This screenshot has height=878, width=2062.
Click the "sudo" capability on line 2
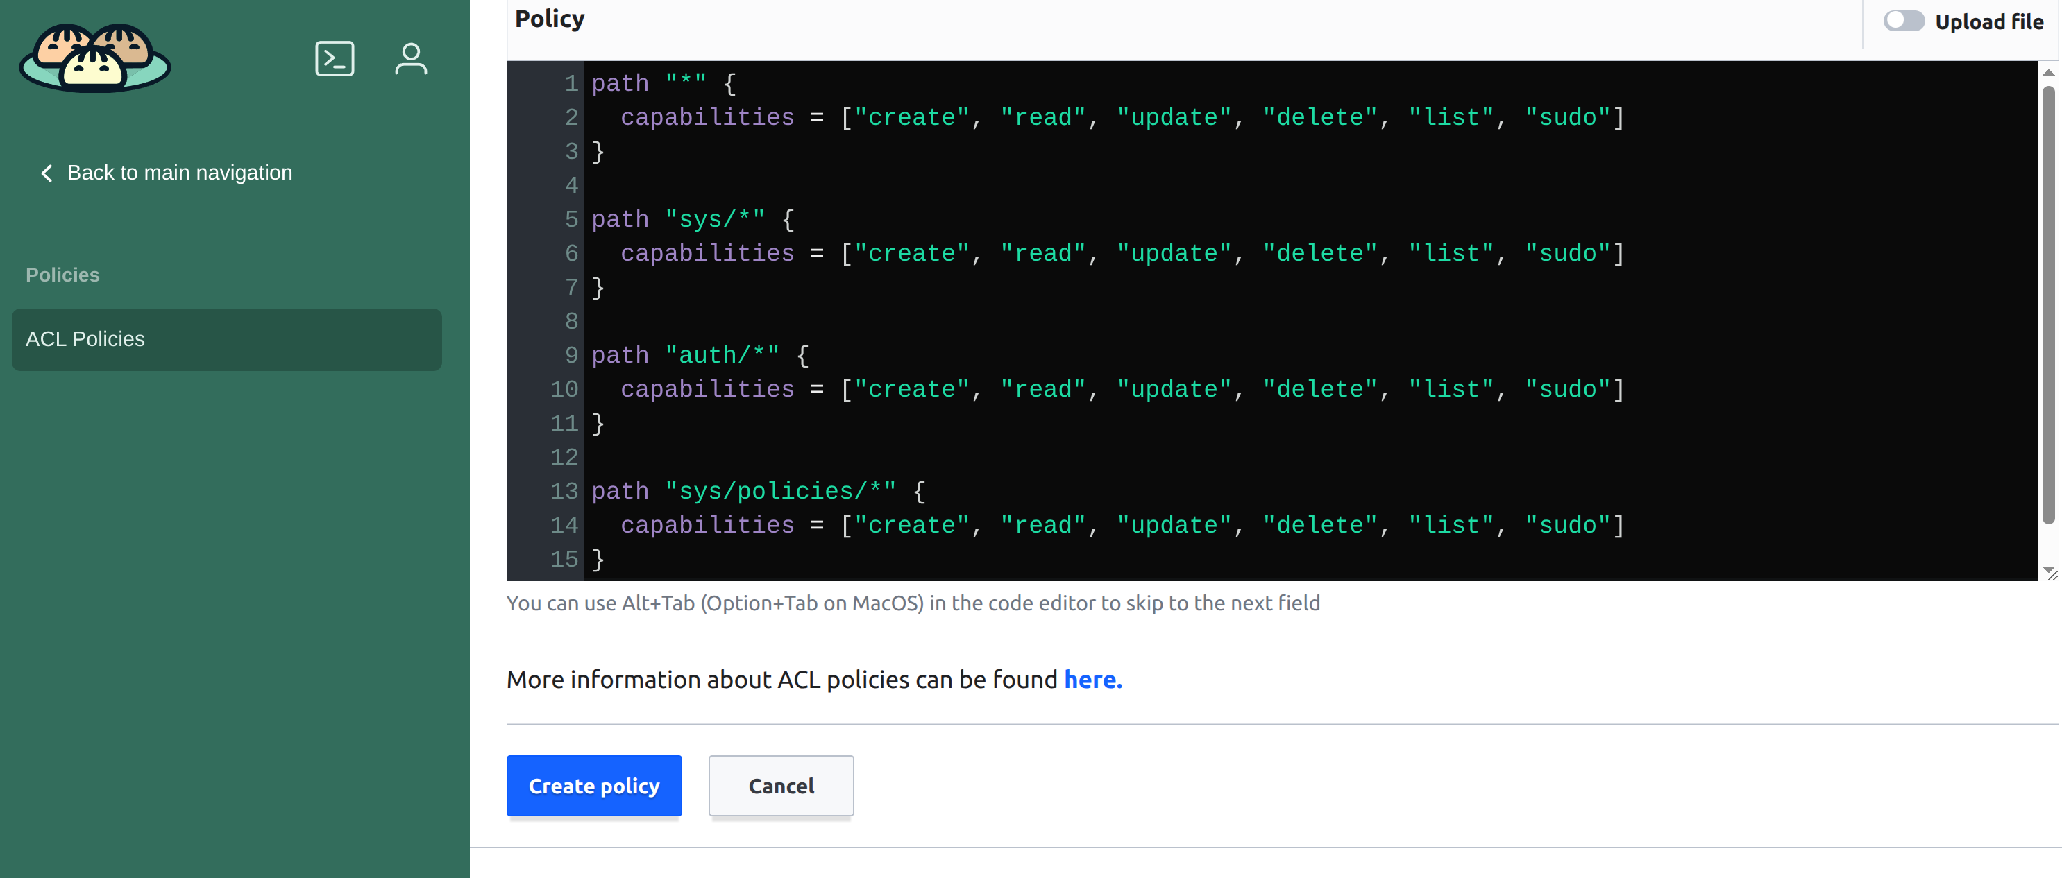tap(1567, 117)
